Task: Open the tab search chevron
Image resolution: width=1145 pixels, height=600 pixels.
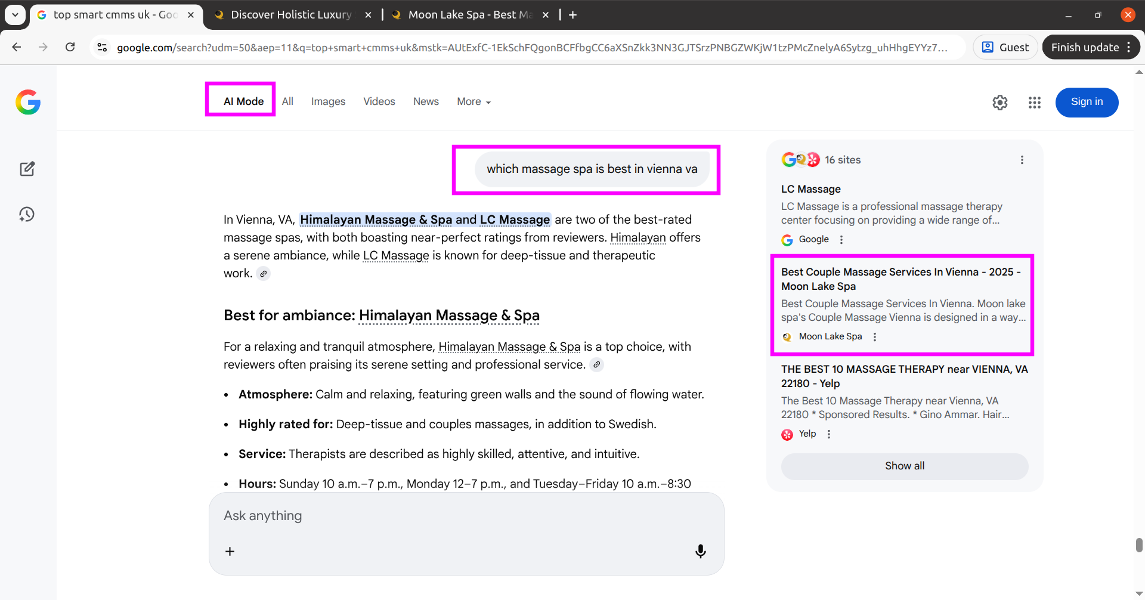Action: (x=14, y=15)
